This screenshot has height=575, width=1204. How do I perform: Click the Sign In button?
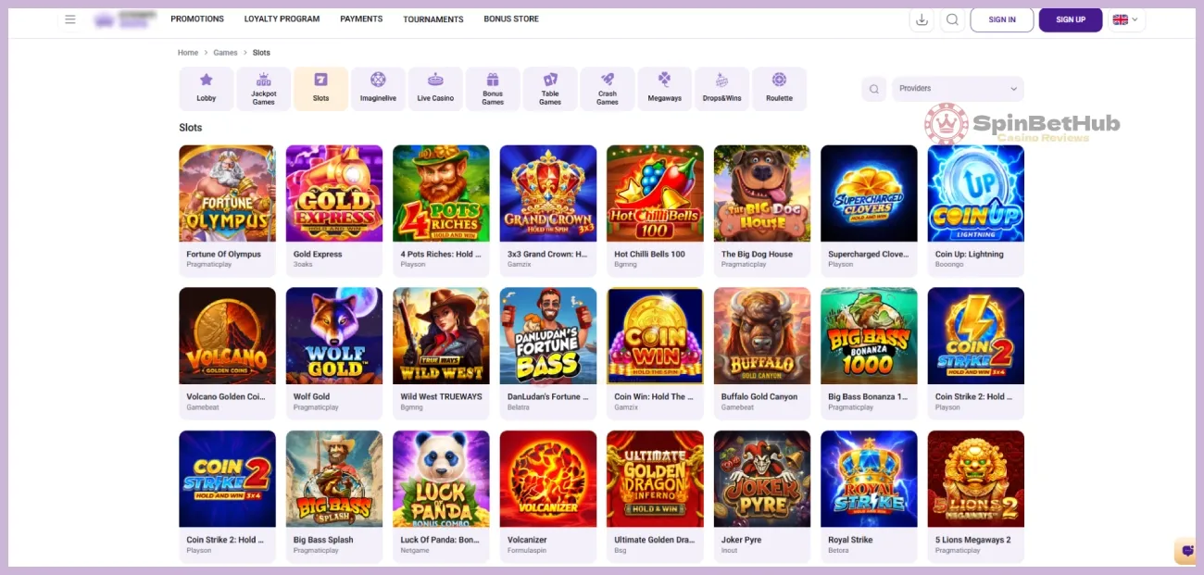(x=1002, y=19)
